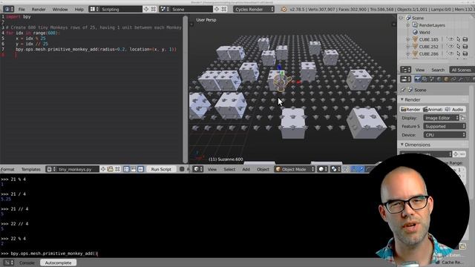Collapse the Dimensions panel triangle
The image size is (475, 267).
coord(402,145)
